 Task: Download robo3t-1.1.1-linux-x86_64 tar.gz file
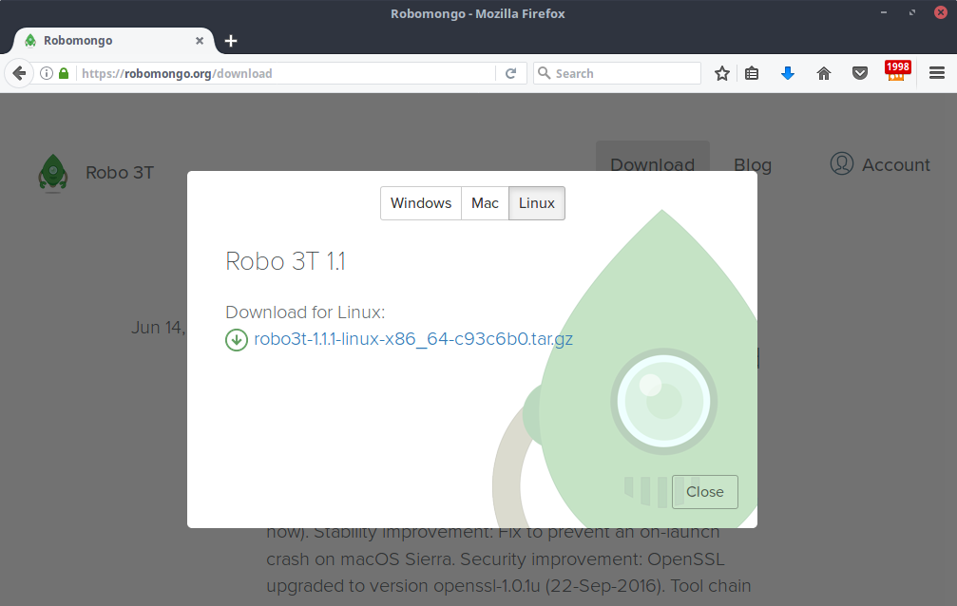pyautogui.click(x=413, y=339)
